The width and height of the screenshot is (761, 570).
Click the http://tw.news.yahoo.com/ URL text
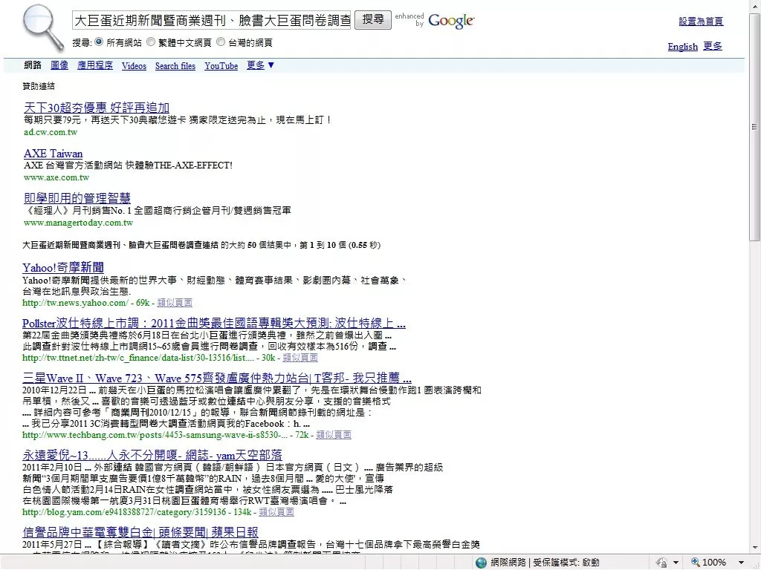[x=75, y=303]
